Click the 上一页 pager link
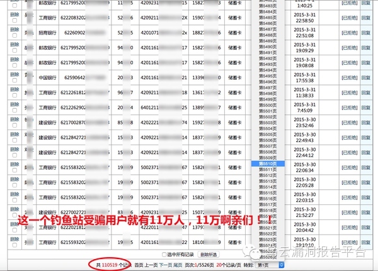The width and height of the screenshot is (378, 271). pos(151,265)
